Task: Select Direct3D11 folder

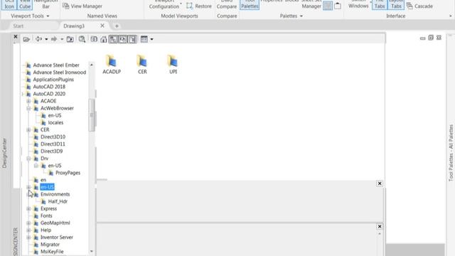Action: (53, 144)
